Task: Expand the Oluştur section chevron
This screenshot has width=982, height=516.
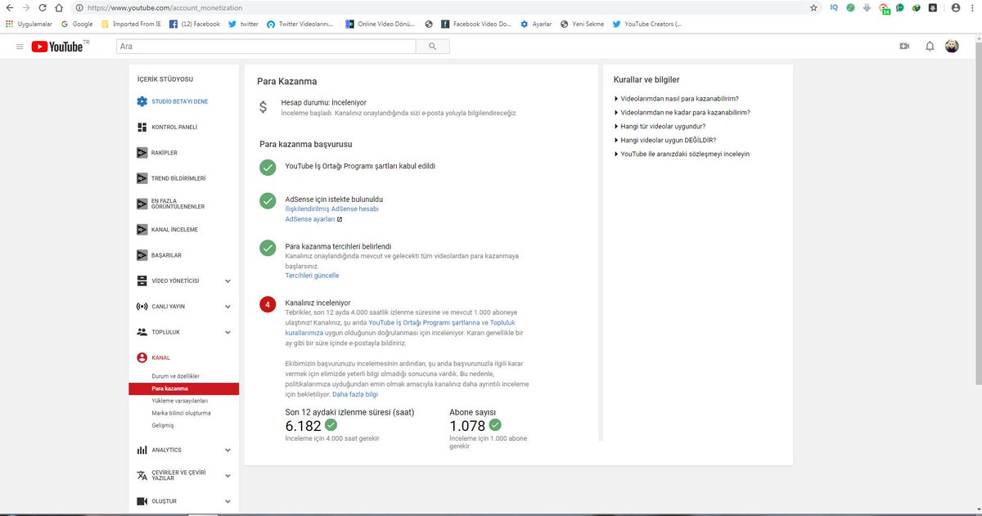Action: click(227, 501)
